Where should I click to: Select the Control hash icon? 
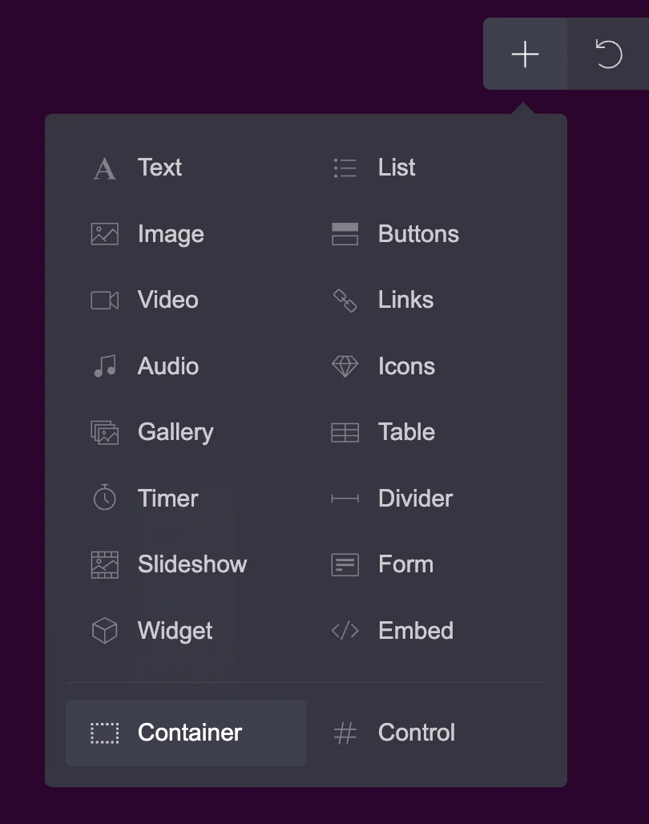tap(345, 733)
